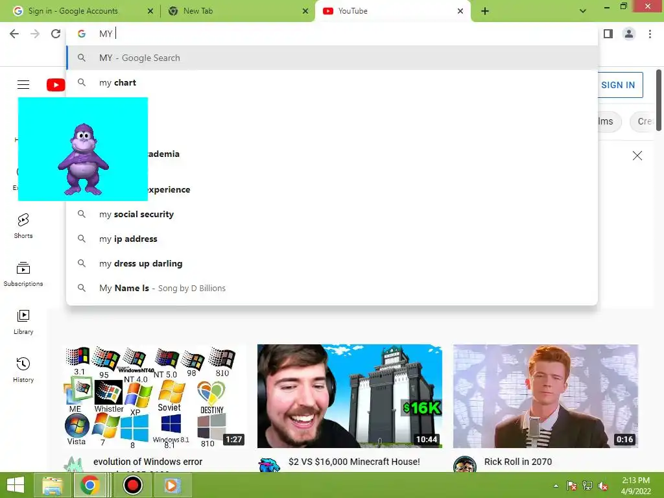664x498 pixels.
Task: Open the network tray icon
Action: tap(587, 486)
